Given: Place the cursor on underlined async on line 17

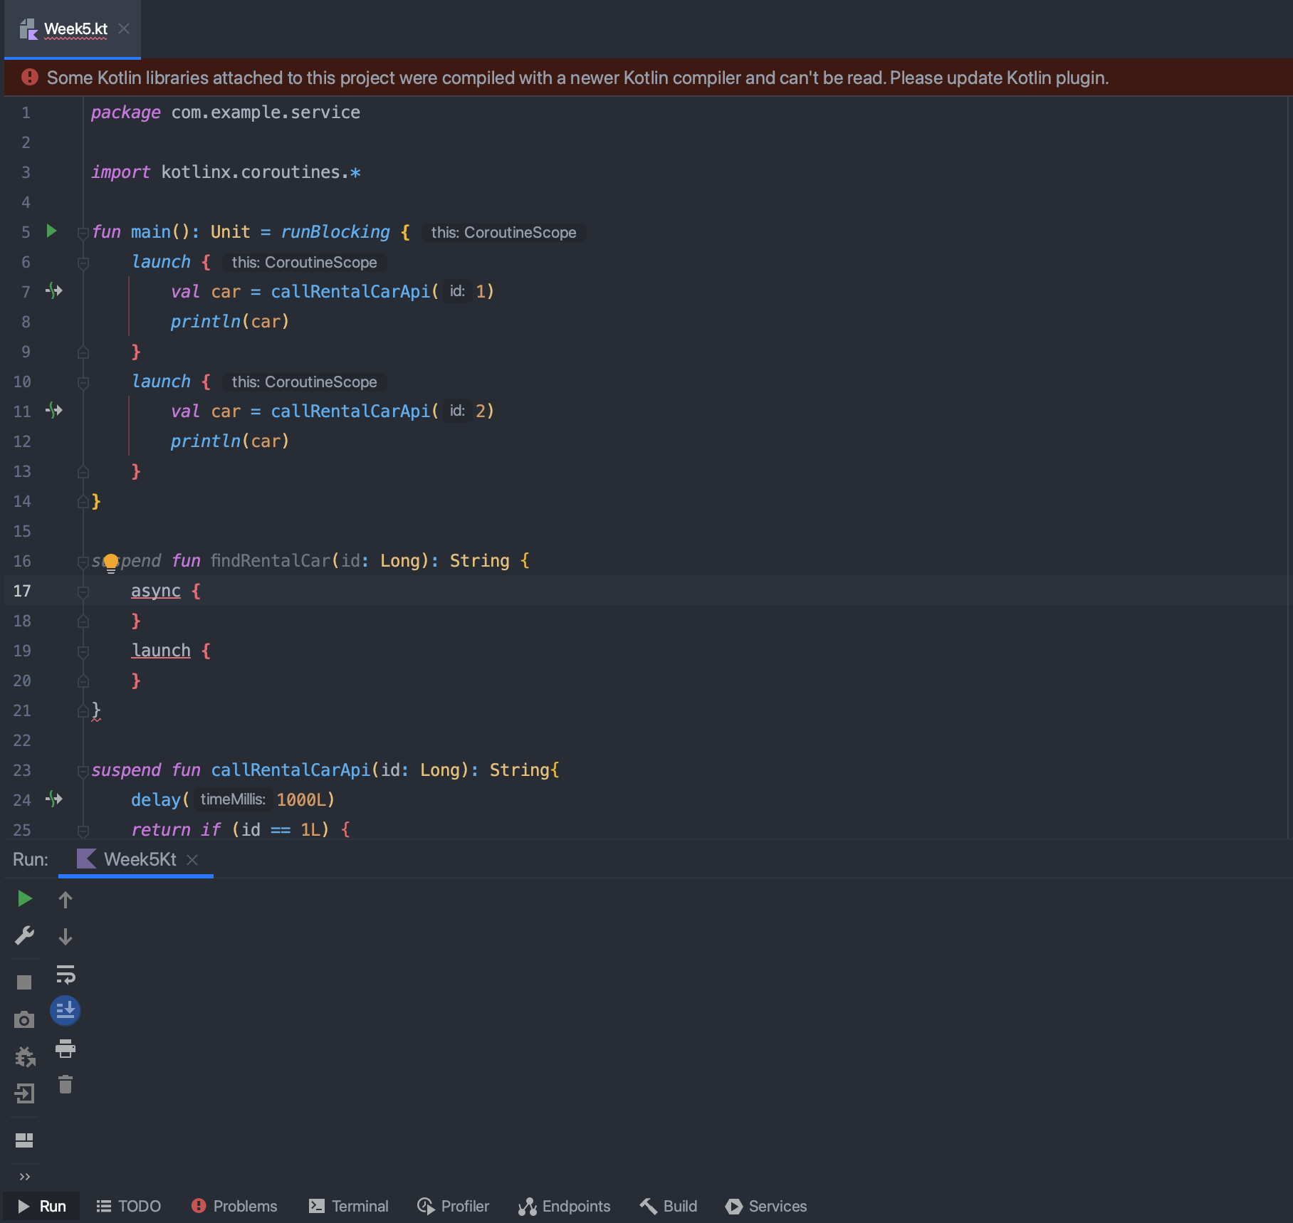Looking at the screenshot, I should click(x=156, y=591).
